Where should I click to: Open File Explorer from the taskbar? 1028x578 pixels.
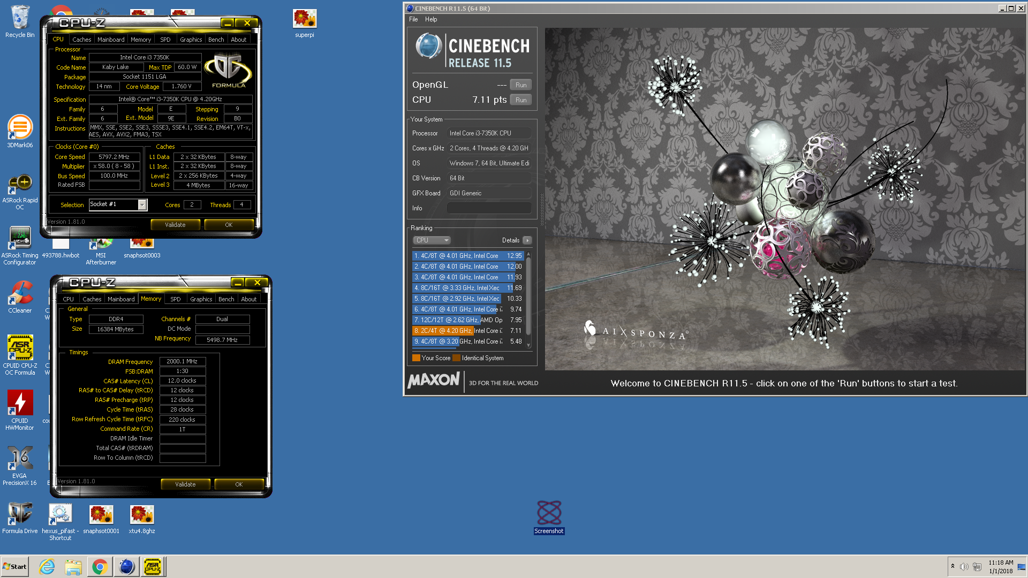coord(73,567)
